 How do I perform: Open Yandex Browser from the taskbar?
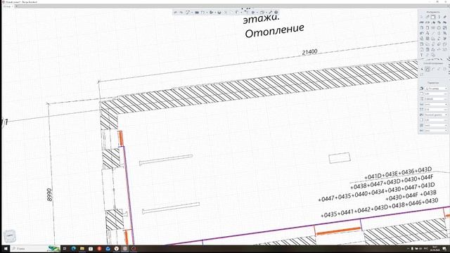tap(117, 248)
